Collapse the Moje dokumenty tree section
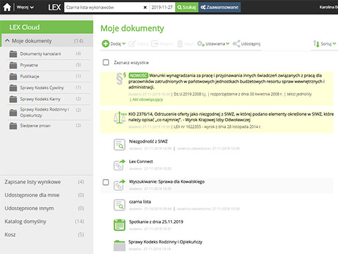 tap(7, 40)
